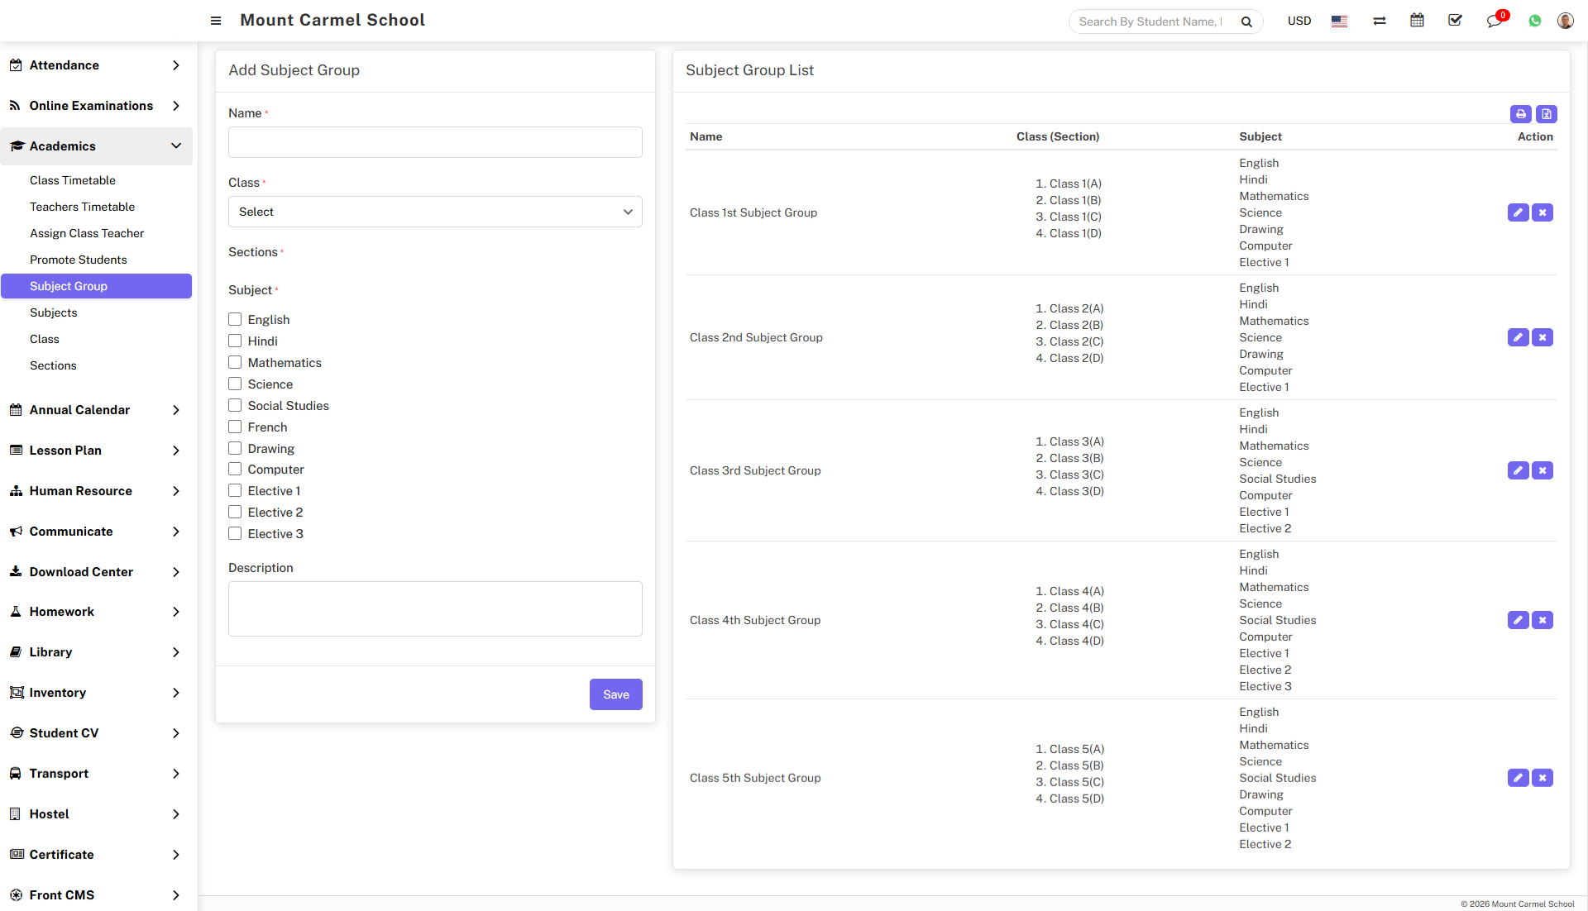Delete Class 3rd Subject Group with X icon
Image resolution: width=1588 pixels, height=911 pixels.
tap(1543, 470)
